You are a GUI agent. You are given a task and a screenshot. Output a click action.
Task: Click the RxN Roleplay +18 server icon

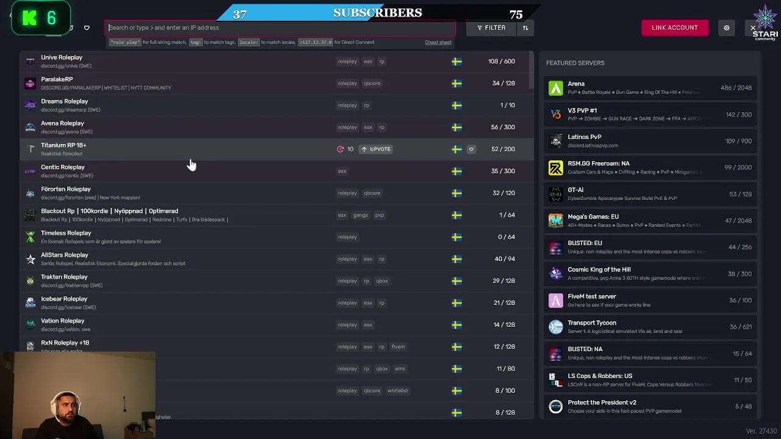point(30,346)
